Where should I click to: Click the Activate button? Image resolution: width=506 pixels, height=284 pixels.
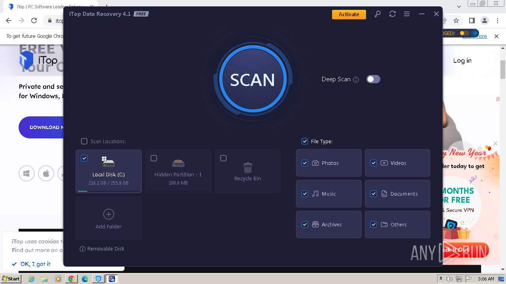[349, 14]
